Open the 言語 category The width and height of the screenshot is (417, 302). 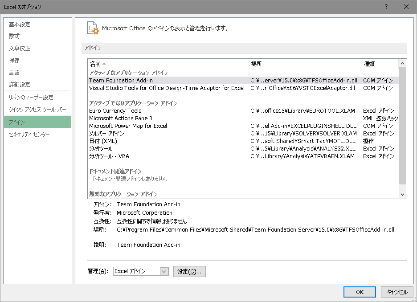pos(37,72)
